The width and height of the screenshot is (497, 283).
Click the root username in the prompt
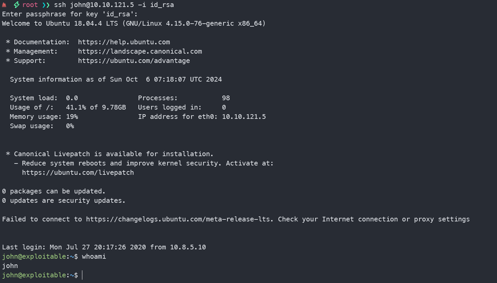[30, 5]
